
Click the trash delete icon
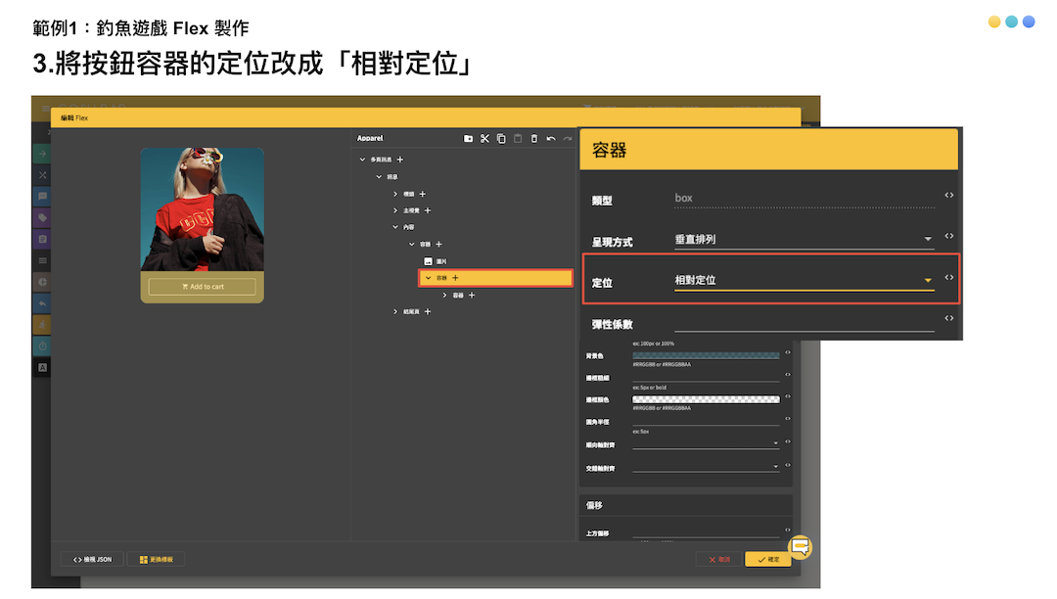(x=534, y=139)
